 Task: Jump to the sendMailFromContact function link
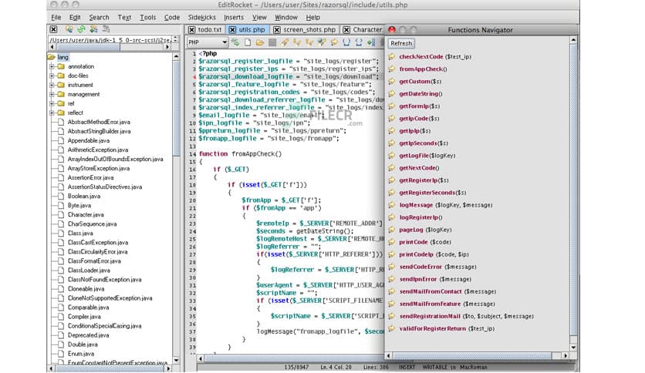447,291
